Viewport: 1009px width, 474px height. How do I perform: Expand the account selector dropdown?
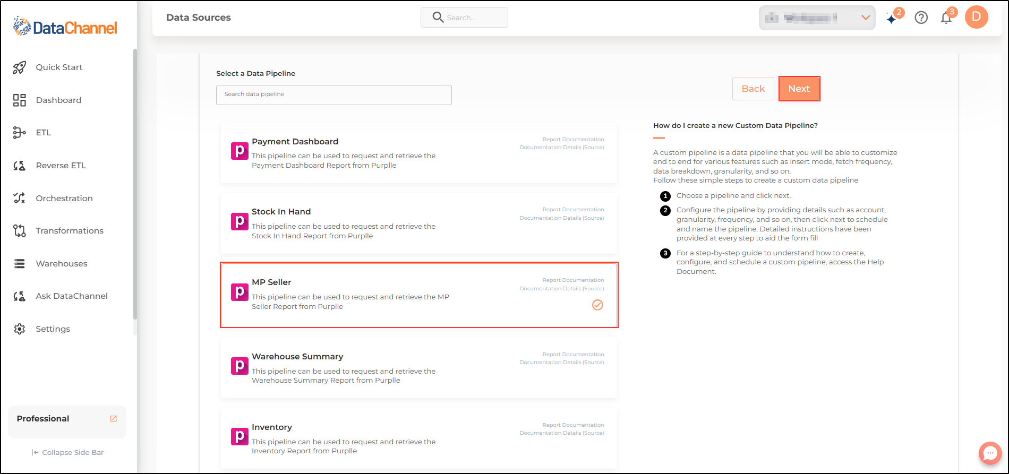tap(817, 18)
